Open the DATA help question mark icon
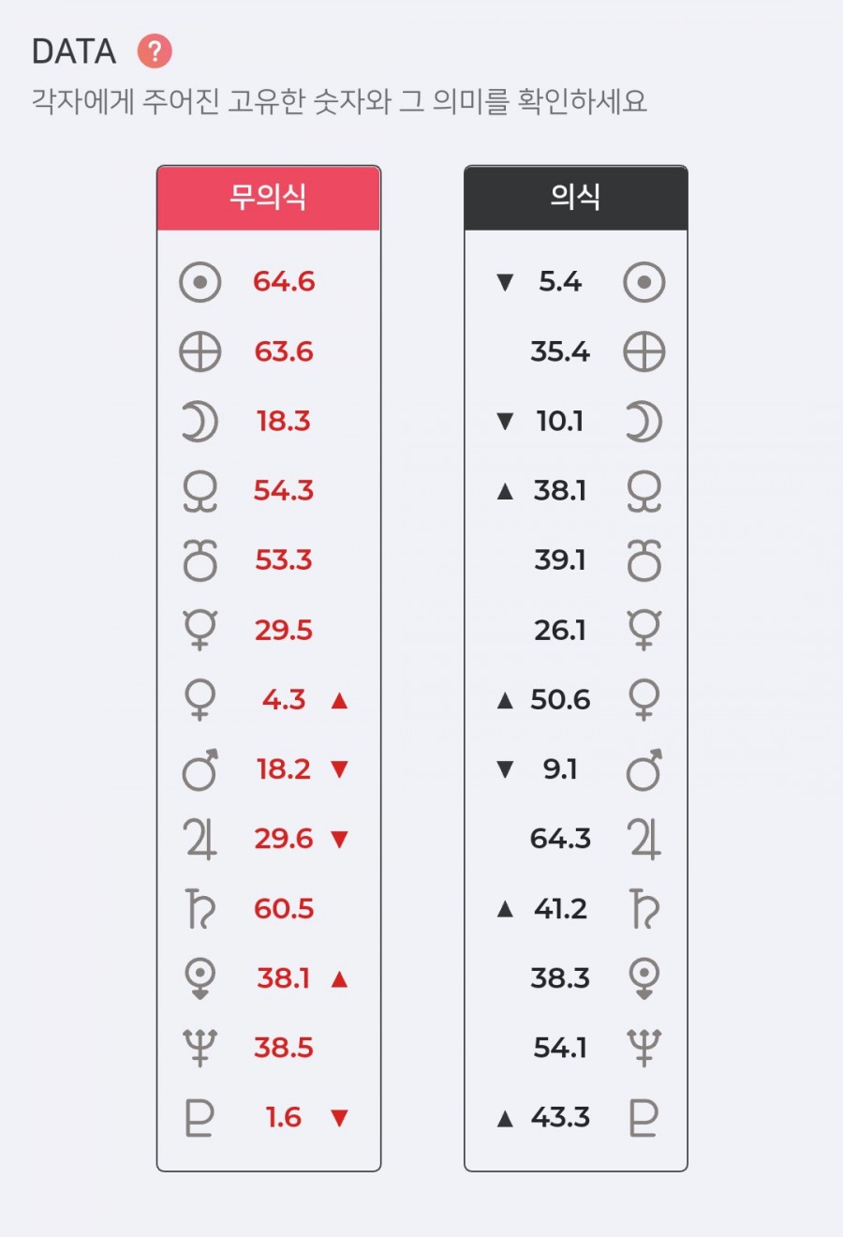The width and height of the screenshot is (843, 1237). pos(155,51)
